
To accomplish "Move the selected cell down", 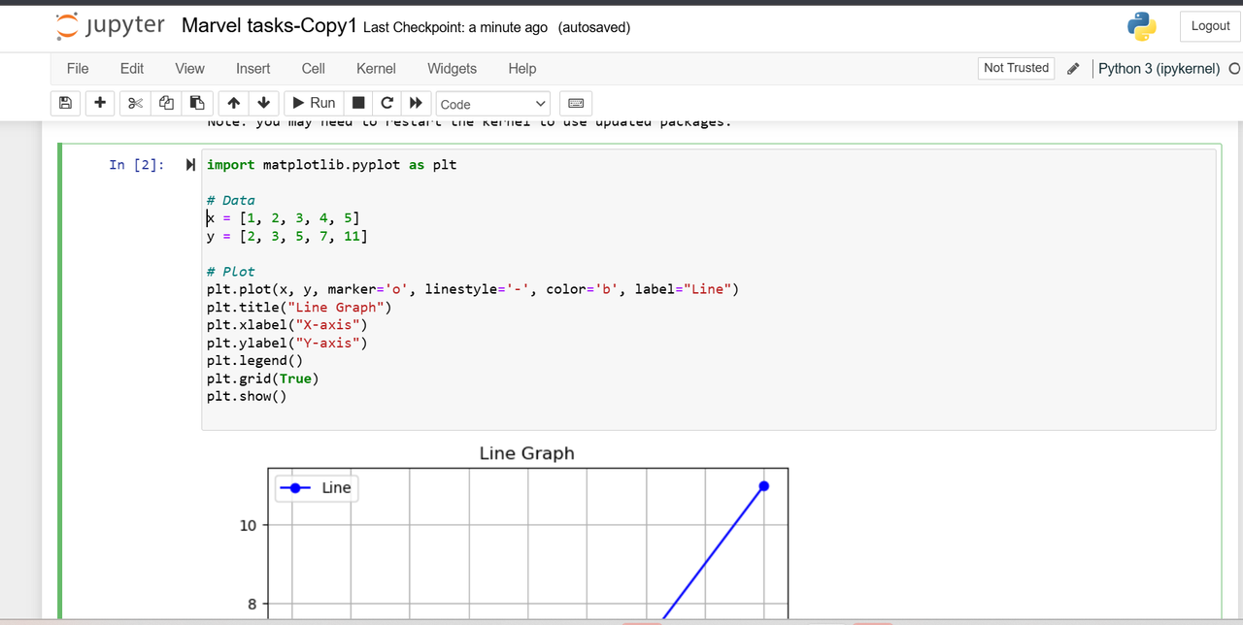I will click(263, 103).
